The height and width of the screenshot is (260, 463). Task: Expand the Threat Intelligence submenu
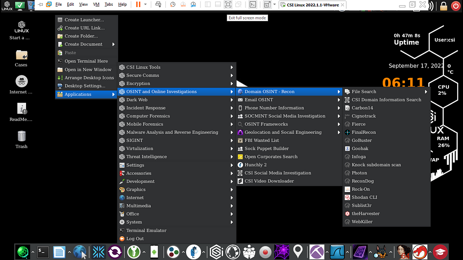(177, 157)
